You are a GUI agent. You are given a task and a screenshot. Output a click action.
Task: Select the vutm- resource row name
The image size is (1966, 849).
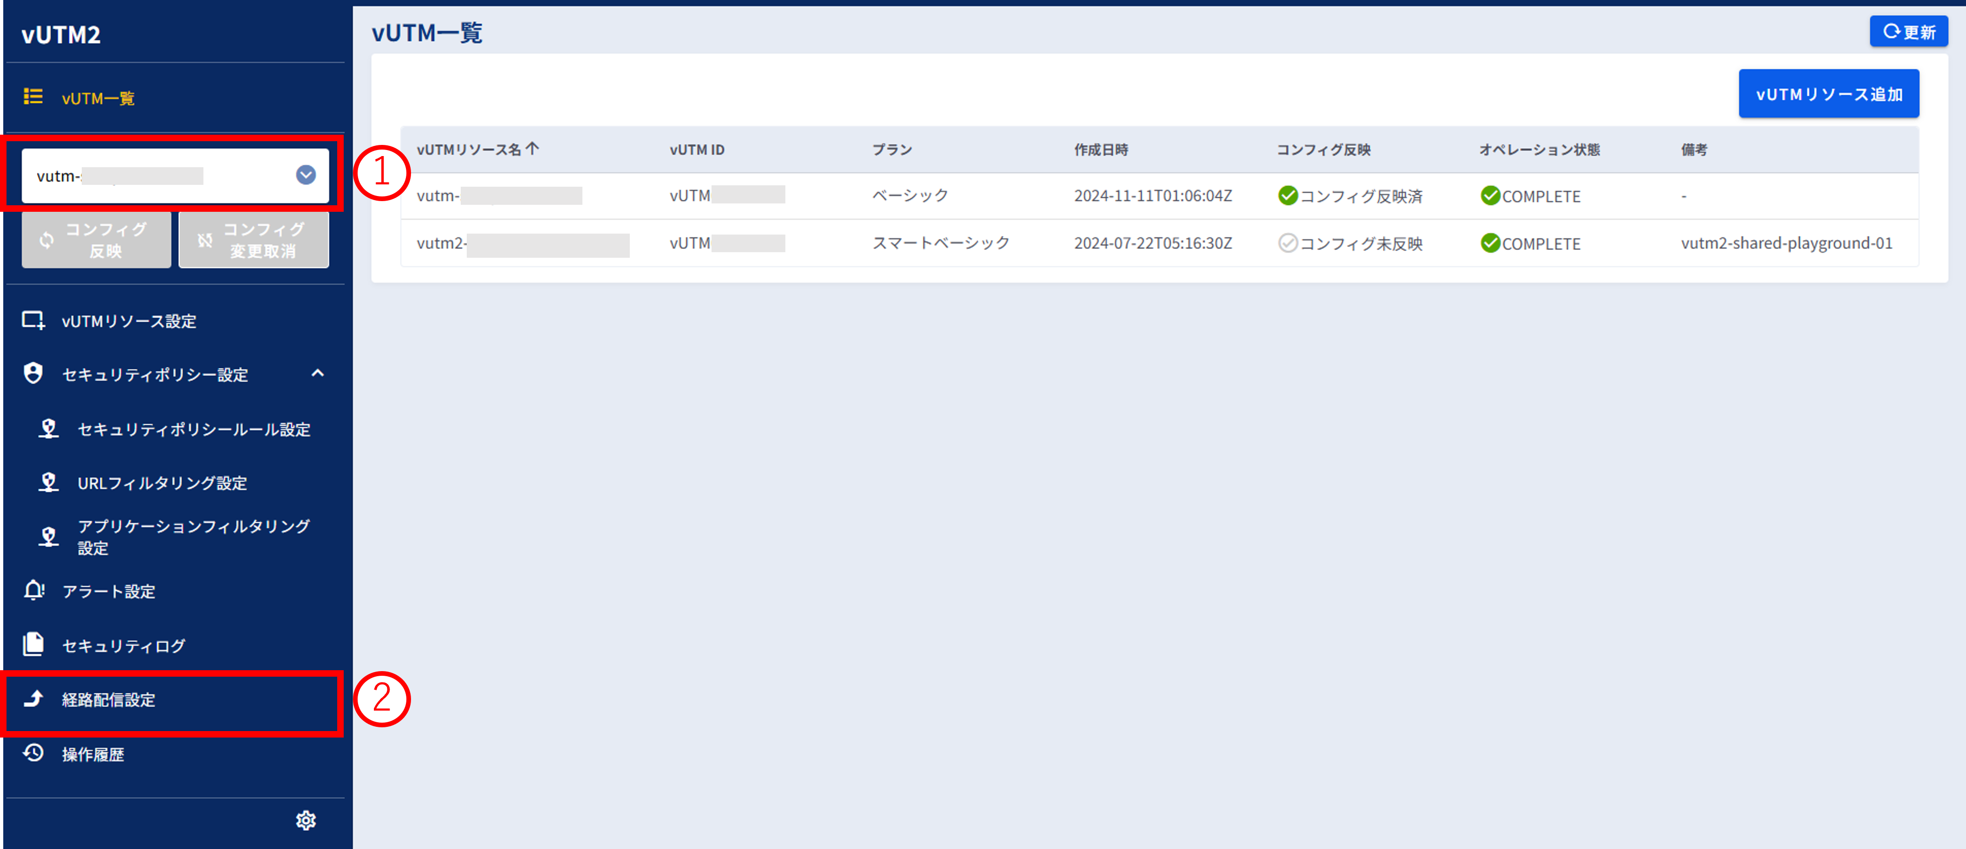[499, 196]
